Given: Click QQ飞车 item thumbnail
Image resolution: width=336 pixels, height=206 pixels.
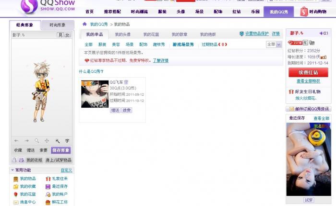Looking at the screenshot, I should (x=95, y=94).
